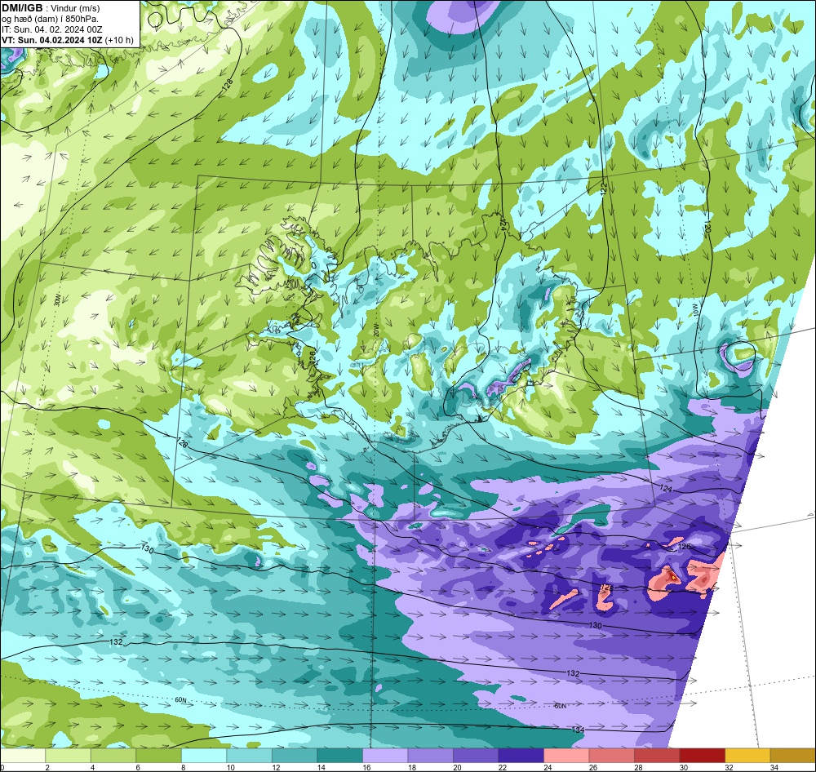Select the 2–4 m/s light green swatch
The height and width of the screenshot is (772, 816).
tap(69, 756)
